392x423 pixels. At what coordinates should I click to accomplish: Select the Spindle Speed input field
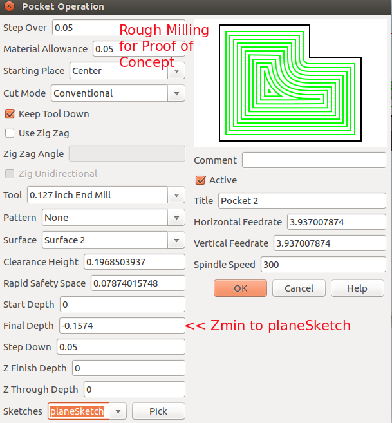click(x=322, y=265)
